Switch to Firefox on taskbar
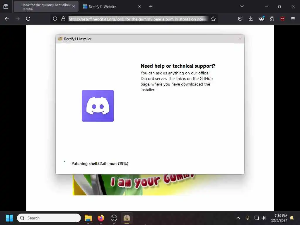The height and width of the screenshot is (225, 300). coord(101,218)
